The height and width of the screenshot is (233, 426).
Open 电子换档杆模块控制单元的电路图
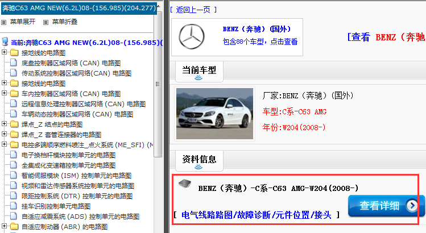(68, 155)
